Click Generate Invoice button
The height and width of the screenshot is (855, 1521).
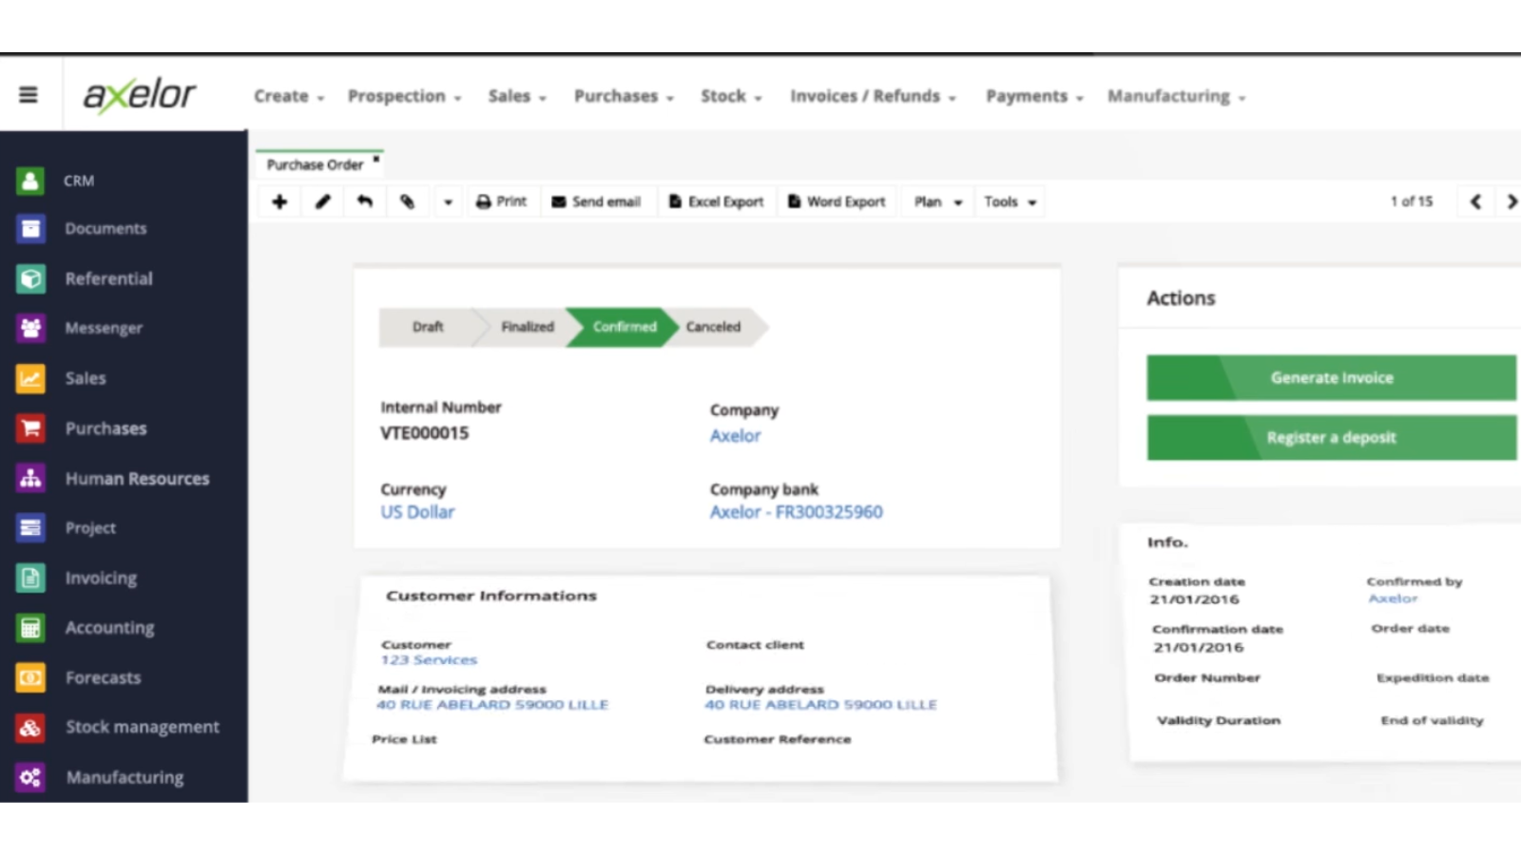(x=1331, y=378)
